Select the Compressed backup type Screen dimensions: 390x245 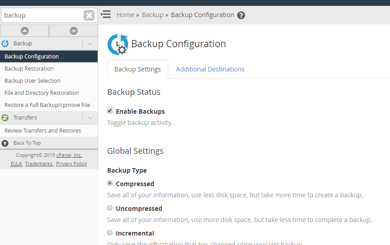(110, 183)
